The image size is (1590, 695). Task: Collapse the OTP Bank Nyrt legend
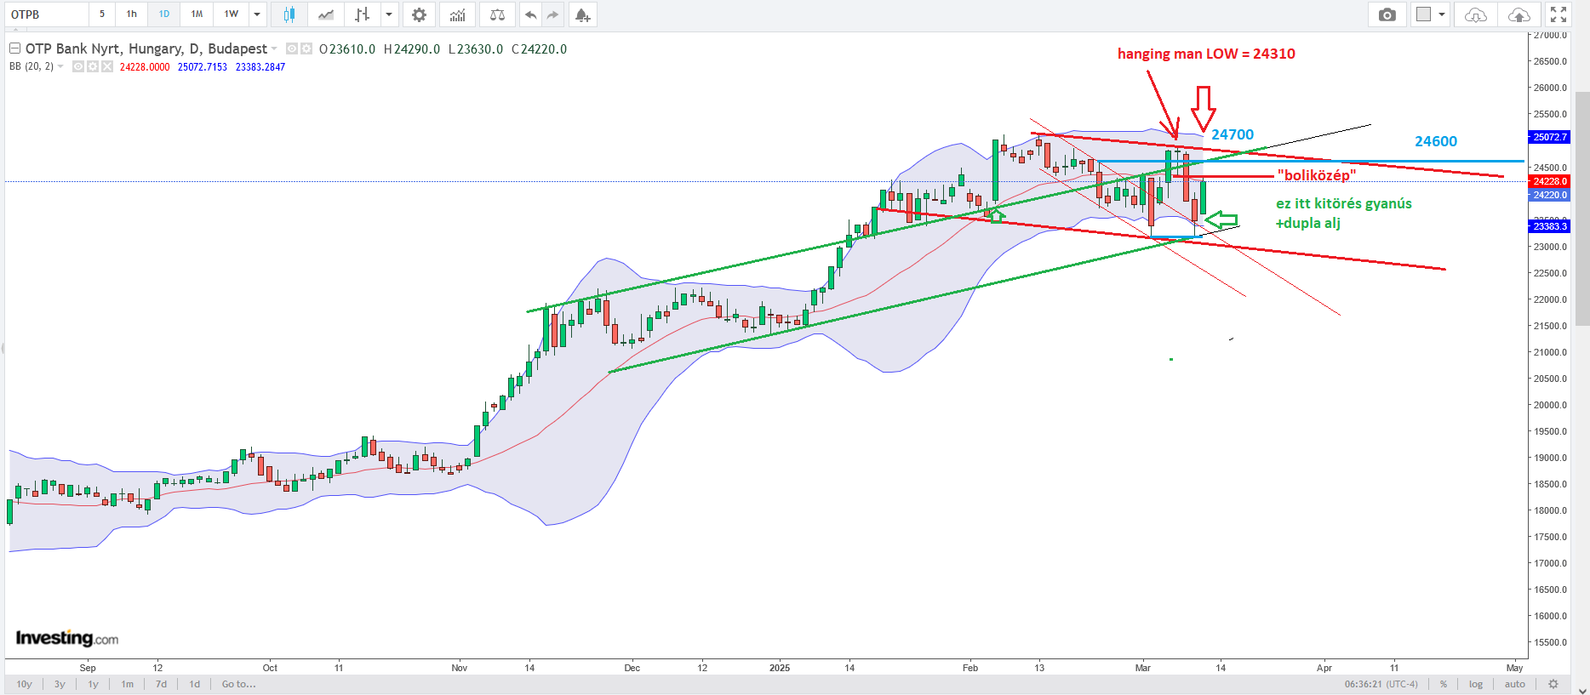click(14, 48)
